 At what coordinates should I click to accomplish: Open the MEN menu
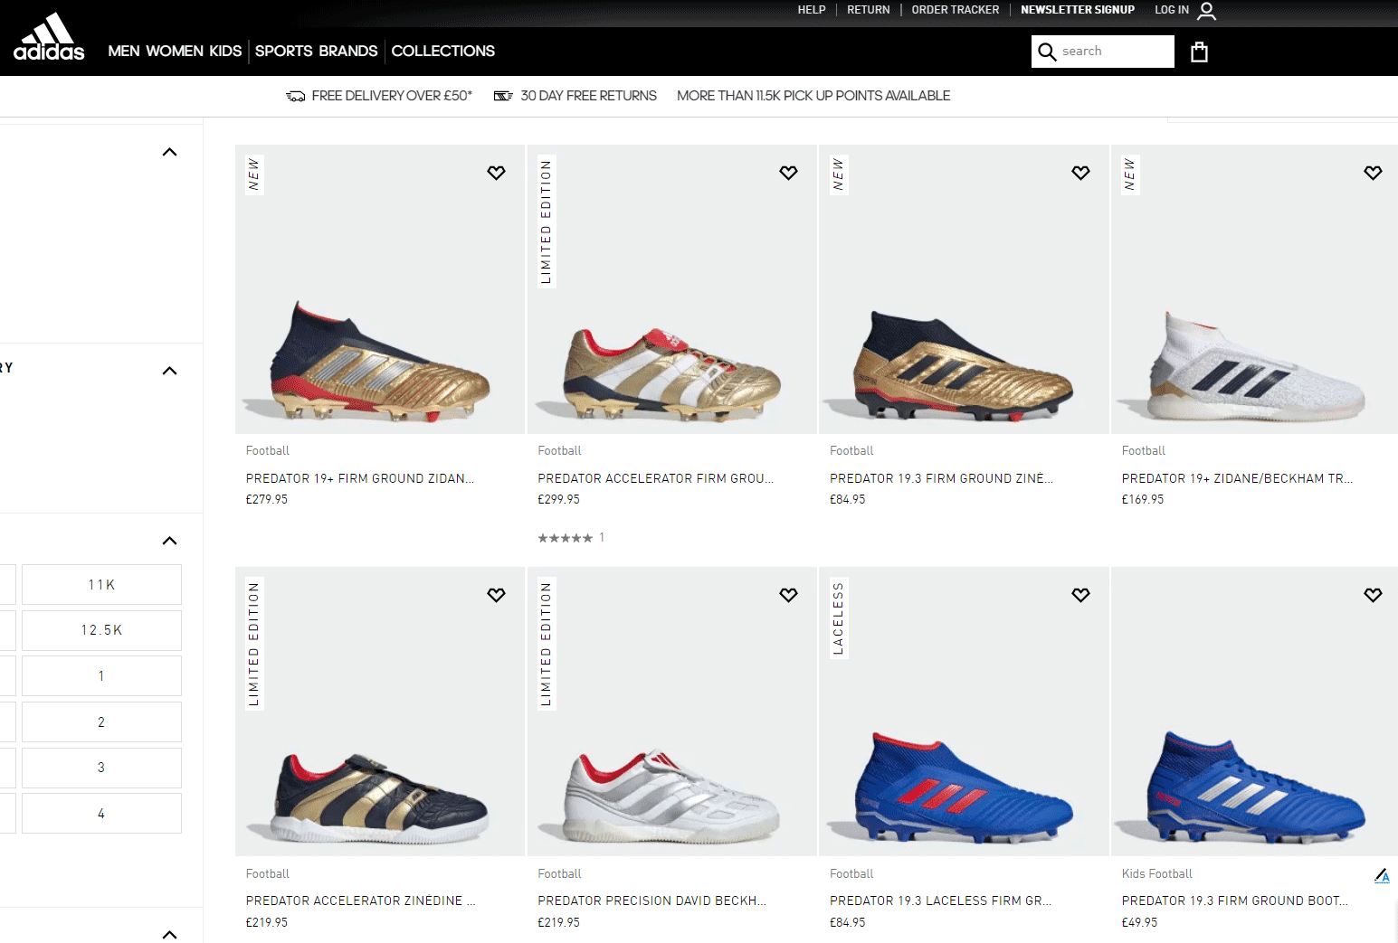click(124, 52)
